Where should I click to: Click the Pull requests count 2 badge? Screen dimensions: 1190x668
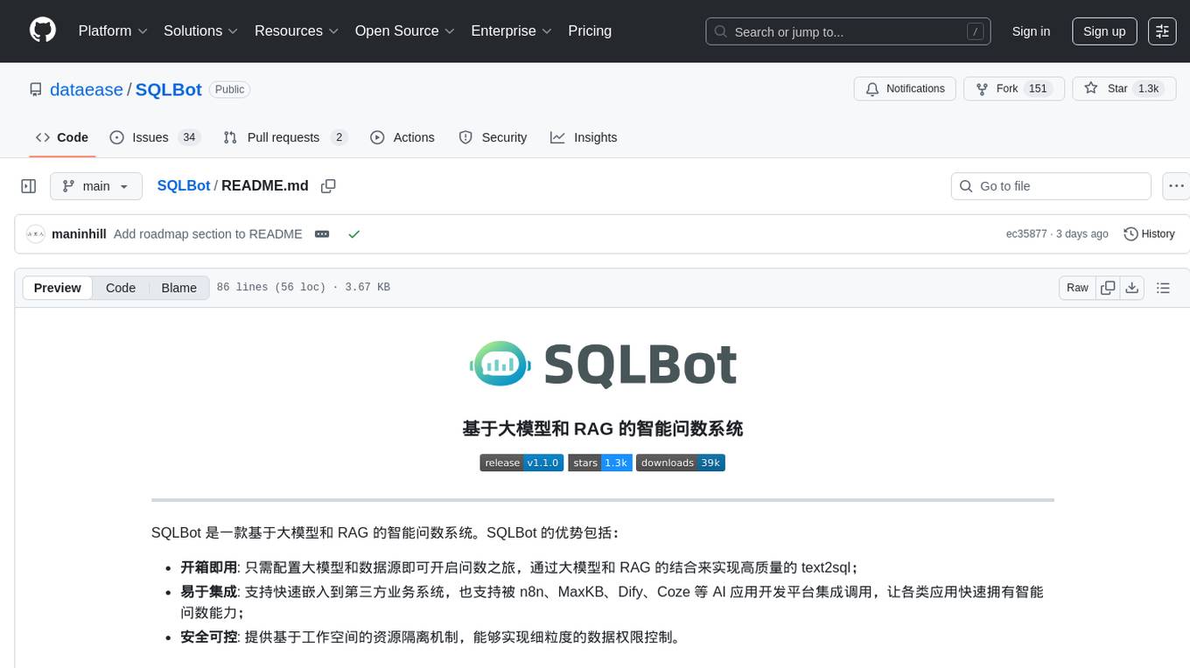[x=339, y=137]
